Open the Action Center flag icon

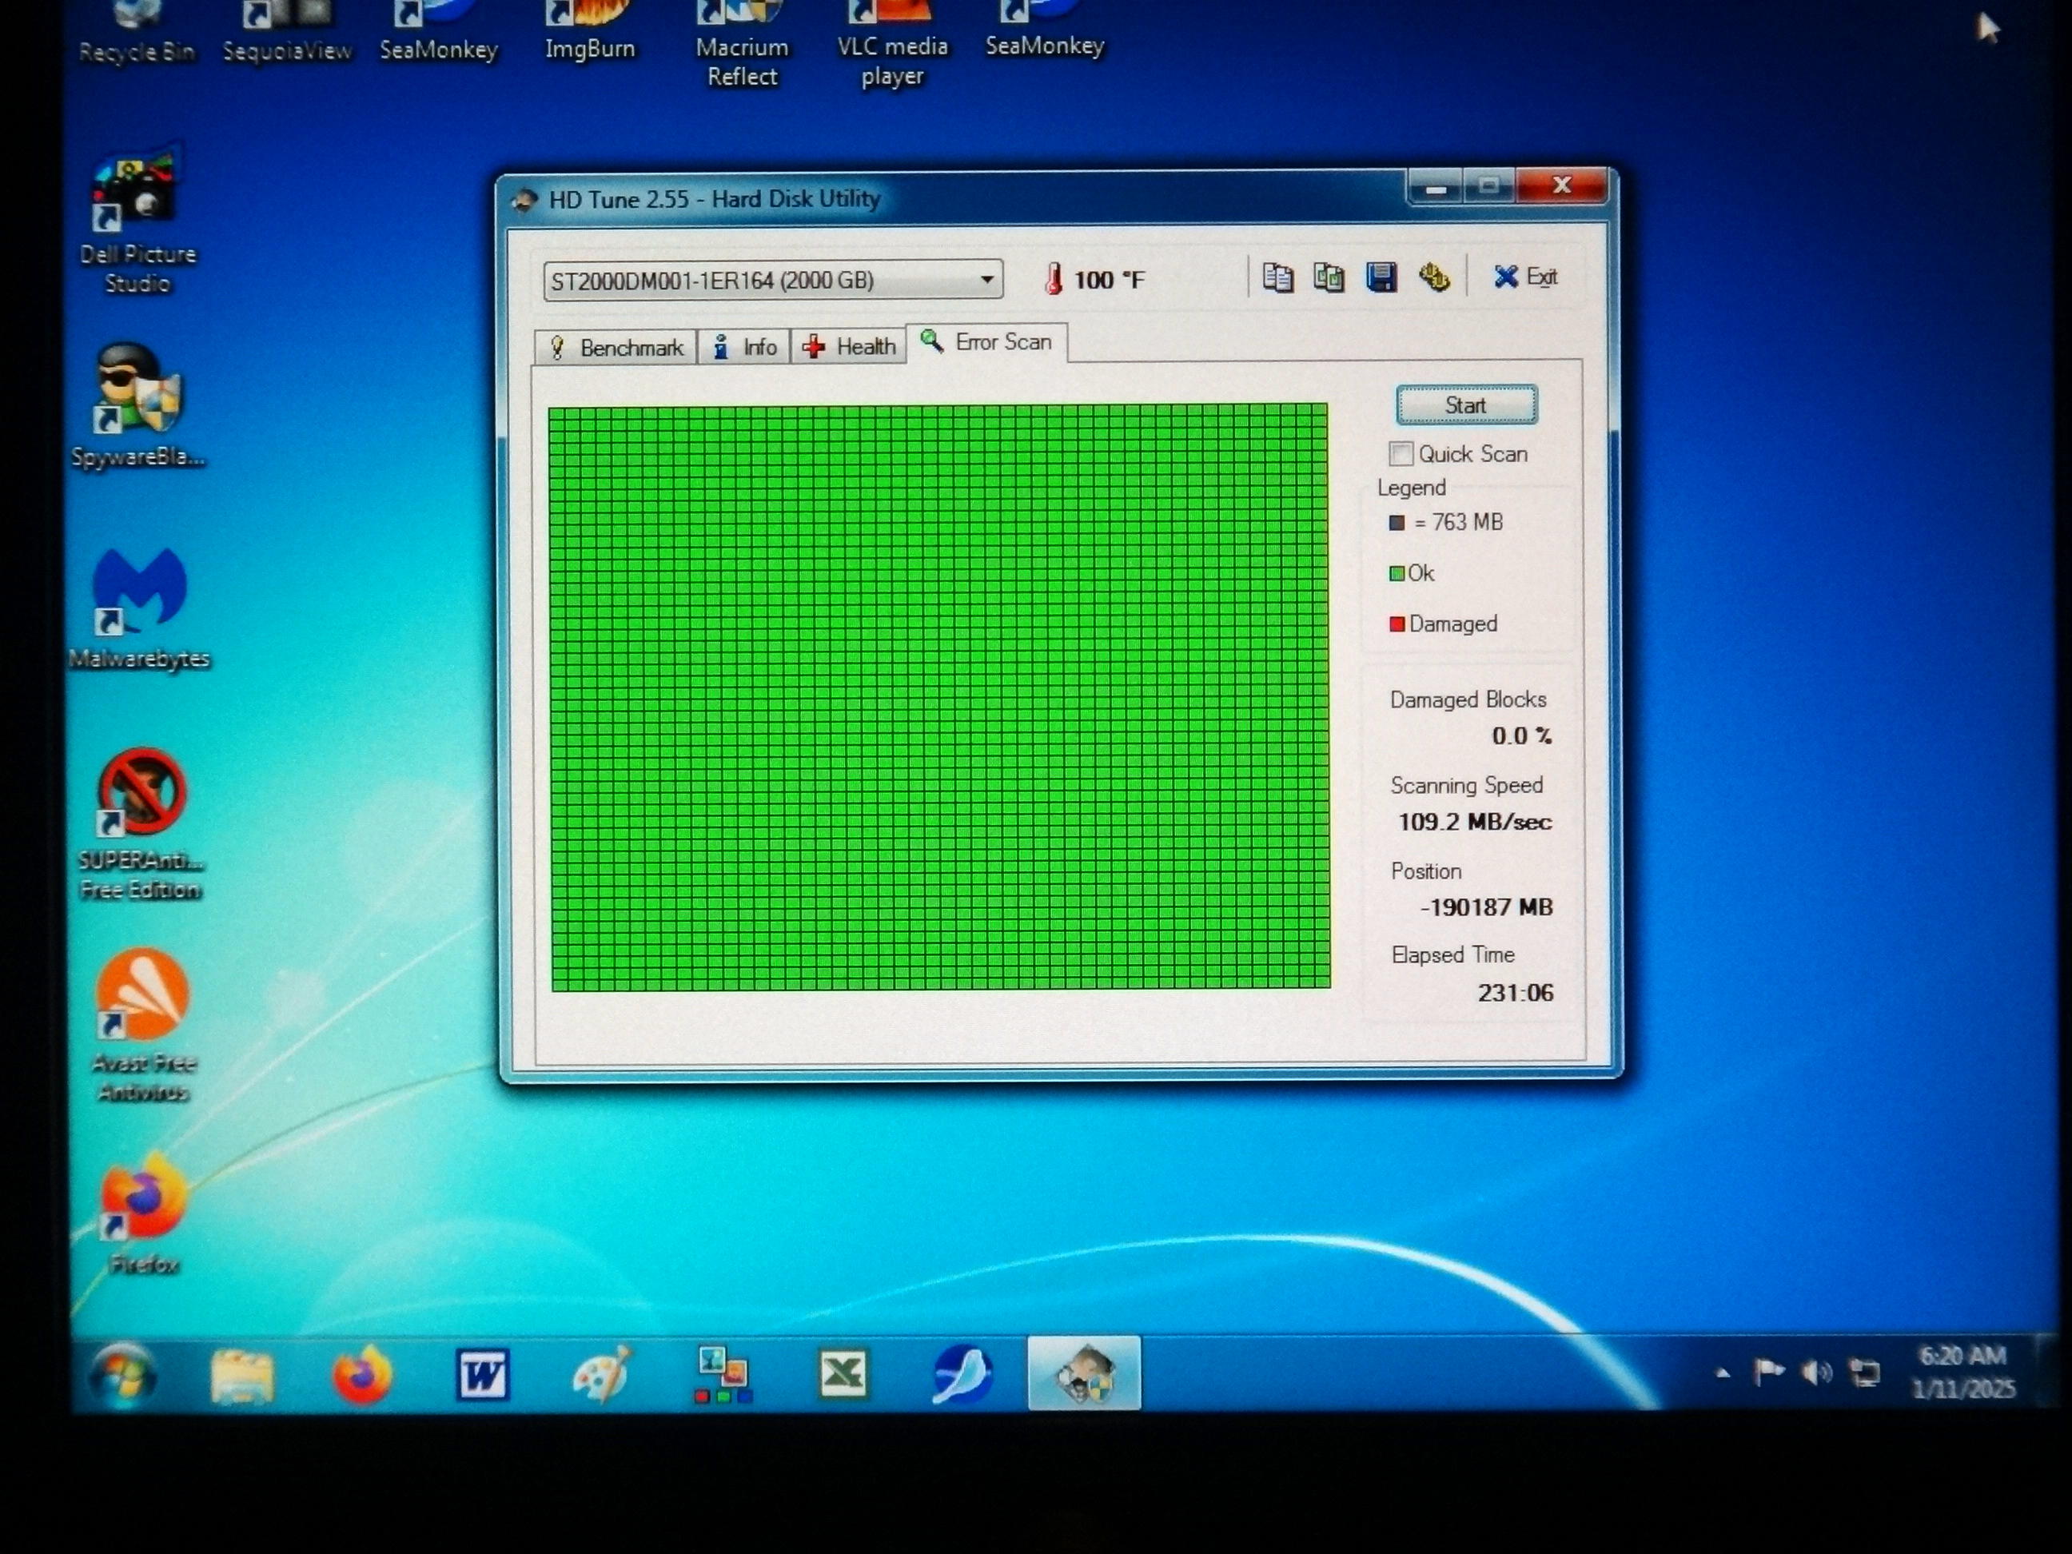click(1767, 1373)
